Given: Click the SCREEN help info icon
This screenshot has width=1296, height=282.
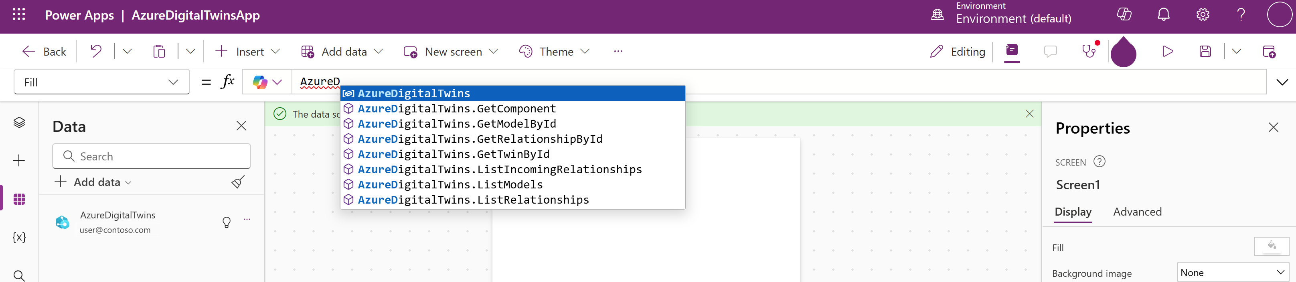Looking at the screenshot, I should point(1100,162).
